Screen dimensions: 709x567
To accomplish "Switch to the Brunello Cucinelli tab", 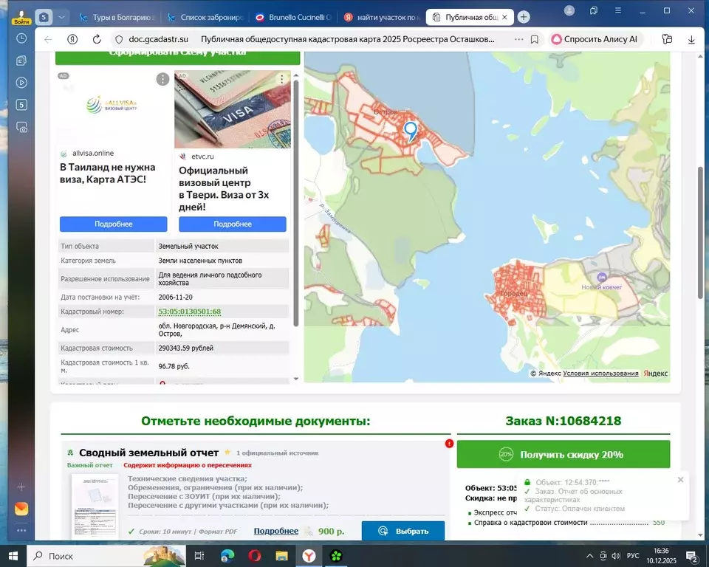I will [x=292, y=17].
